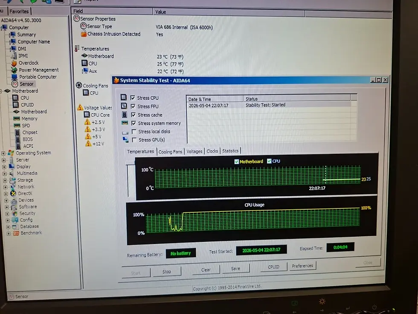Select the Config tree item
Viewport: 418px width, 314px height.
pyautogui.click(x=26, y=220)
